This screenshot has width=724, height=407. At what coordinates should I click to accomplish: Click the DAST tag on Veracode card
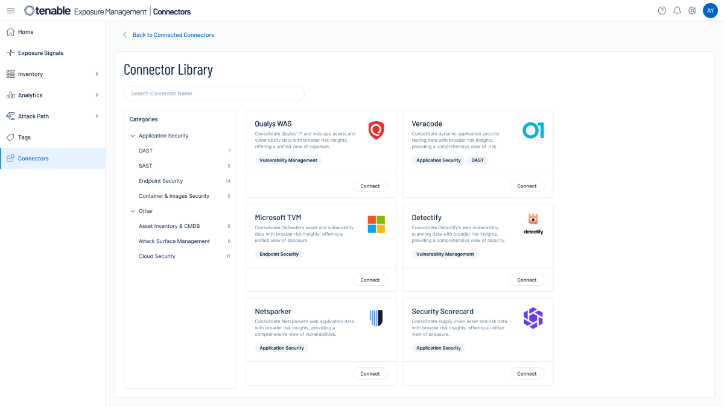coord(477,160)
